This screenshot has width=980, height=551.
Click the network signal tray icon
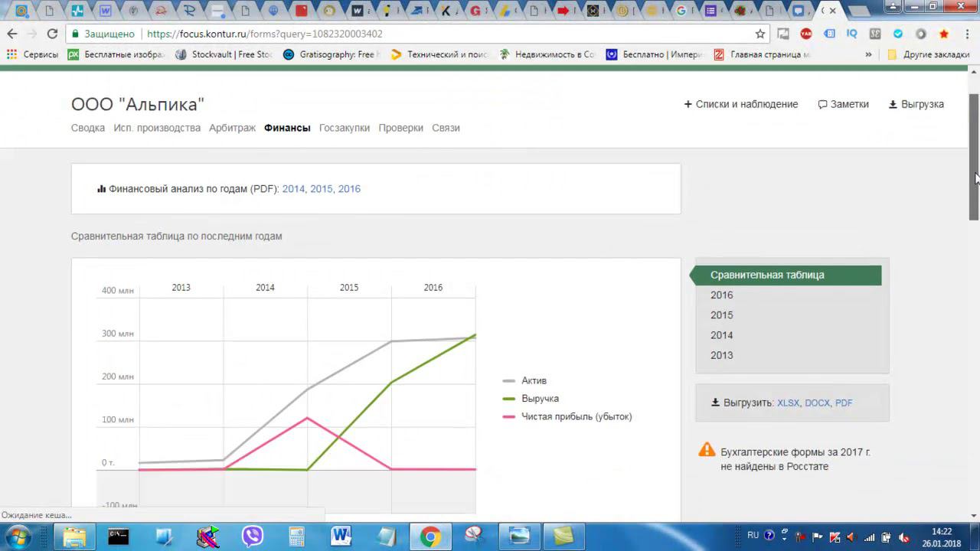point(869,536)
